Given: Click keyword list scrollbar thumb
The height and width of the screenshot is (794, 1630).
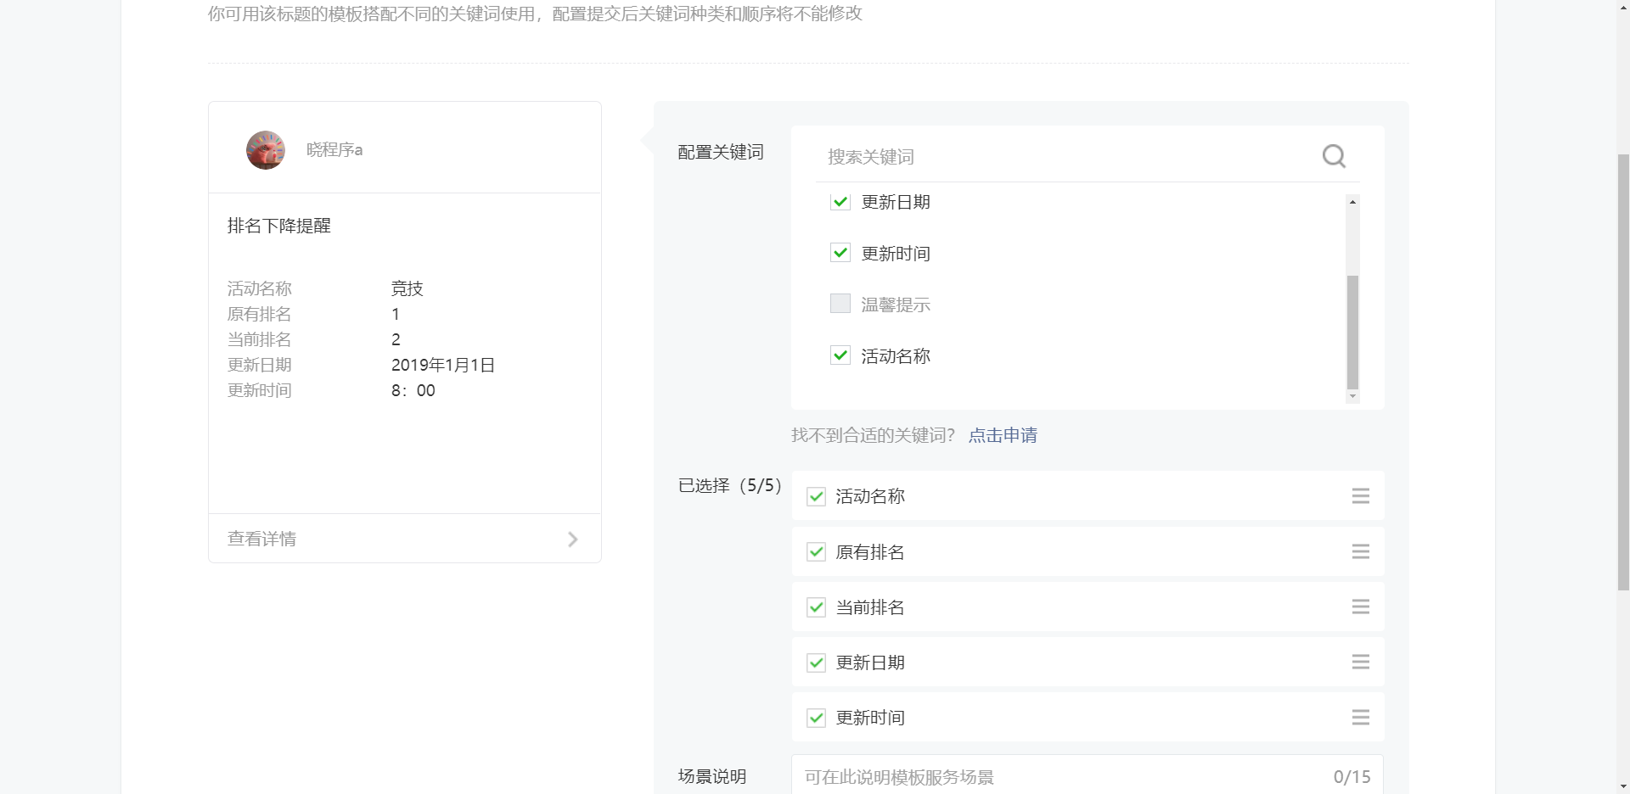Looking at the screenshot, I should coord(1352,332).
